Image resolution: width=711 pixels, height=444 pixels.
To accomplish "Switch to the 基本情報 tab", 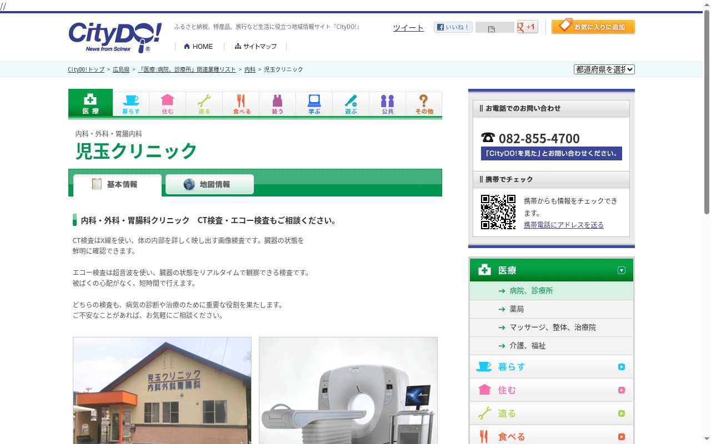I will tap(117, 185).
